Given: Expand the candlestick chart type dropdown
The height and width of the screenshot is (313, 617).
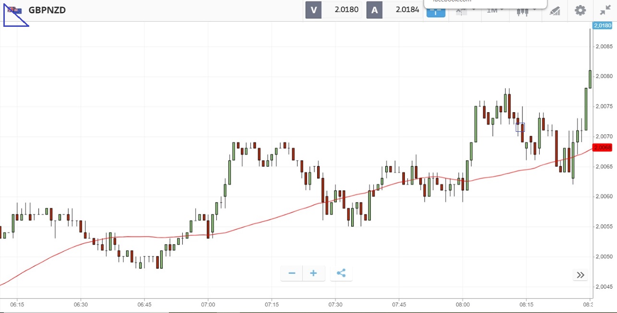Looking at the screenshot, I should (x=525, y=11).
